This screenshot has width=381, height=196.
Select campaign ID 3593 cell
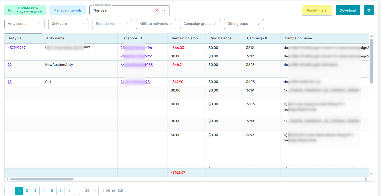click(x=262, y=148)
